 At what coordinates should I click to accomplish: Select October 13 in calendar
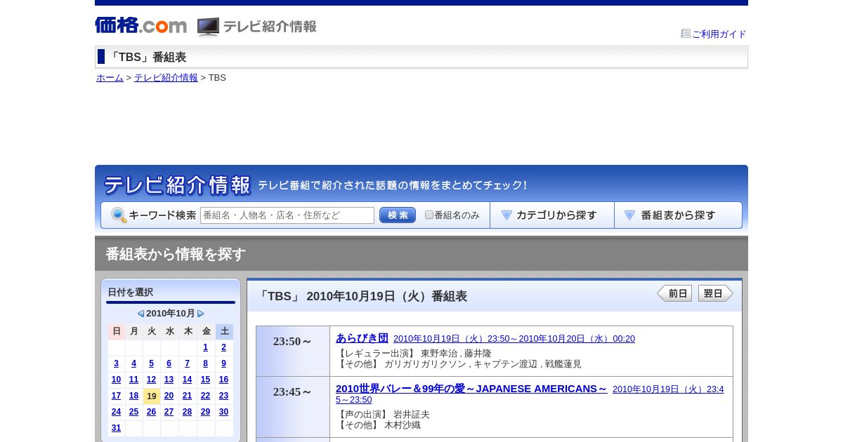tap(169, 380)
